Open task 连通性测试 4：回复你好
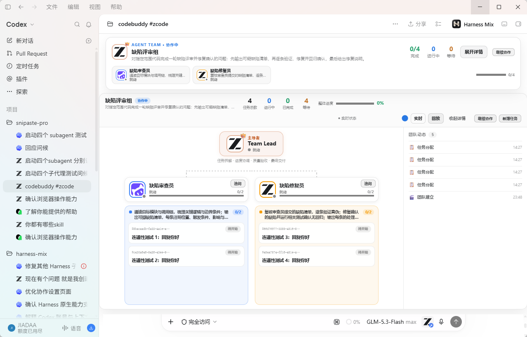The width and height of the screenshot is (527, 337). pyautogui.click(x=317, y=256)
